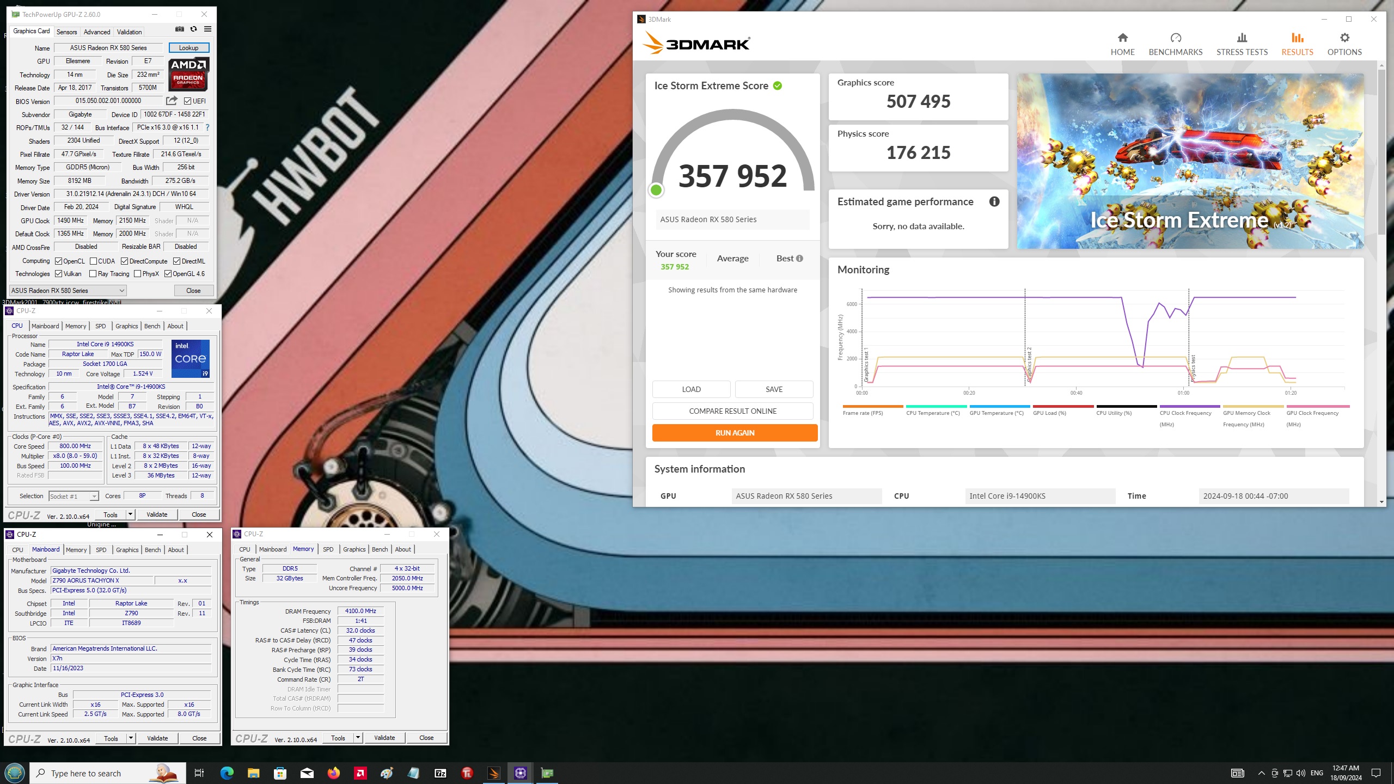Click Validate in the CPU-Z Memory window
Image resolution: width=1394 pixels, height=784 pixels.
[384, 738]
